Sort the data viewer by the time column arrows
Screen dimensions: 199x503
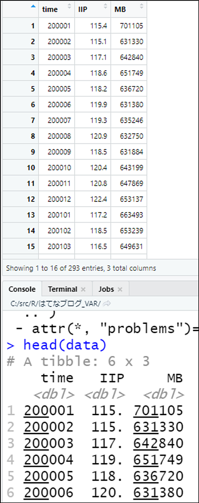(69, 6)
